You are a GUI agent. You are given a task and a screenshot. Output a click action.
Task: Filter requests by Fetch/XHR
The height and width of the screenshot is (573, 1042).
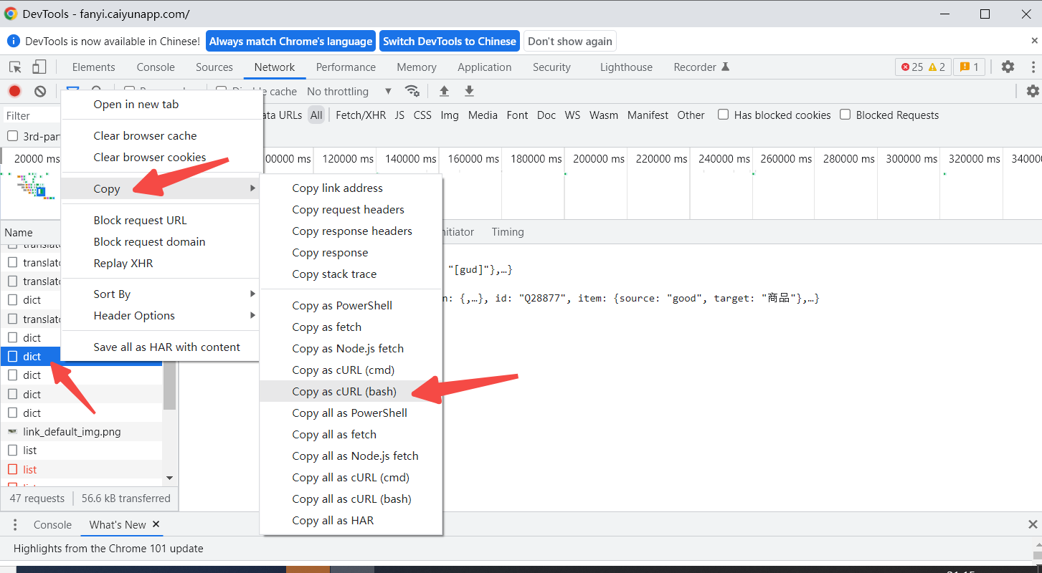[361, 115]
